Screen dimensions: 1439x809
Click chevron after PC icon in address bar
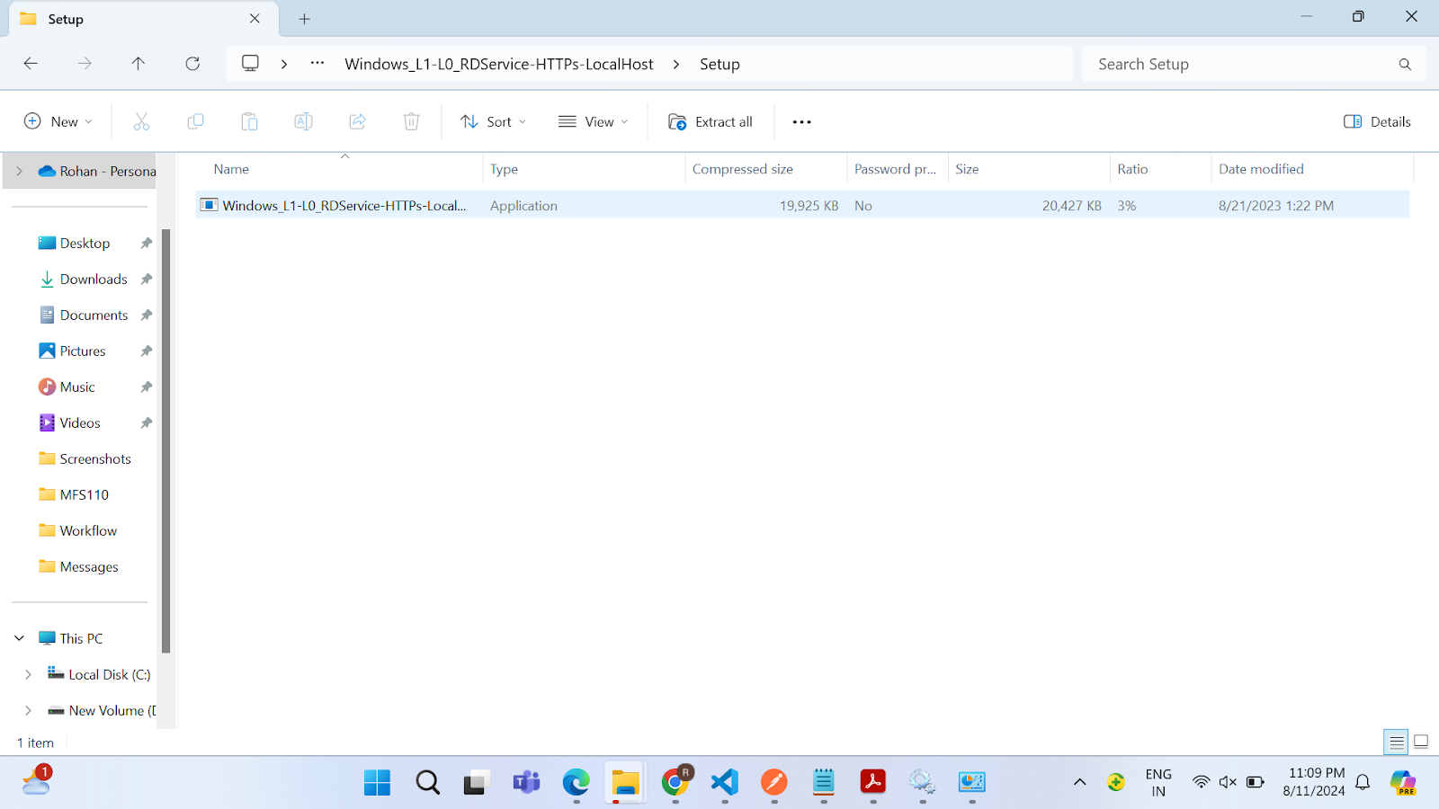pyautogui.click(x=284, y=64)
